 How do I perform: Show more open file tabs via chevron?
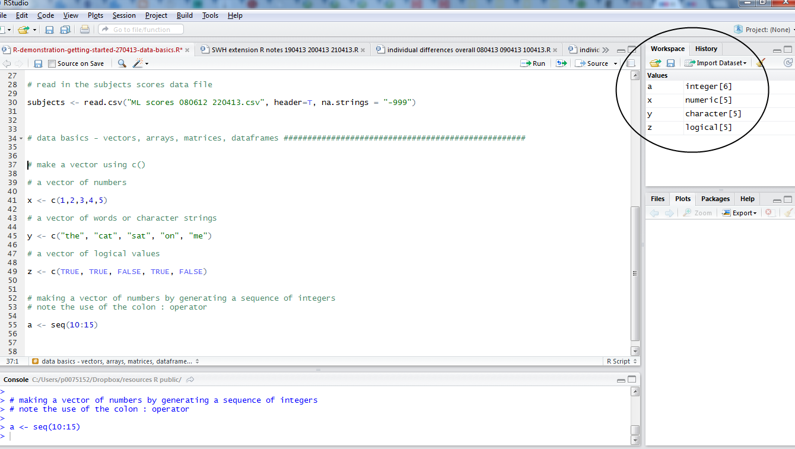(605, 50)
